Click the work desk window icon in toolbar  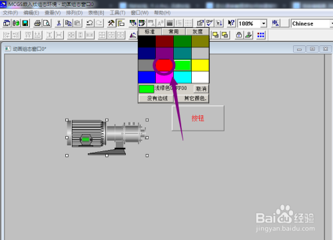[x=7, y=23]
